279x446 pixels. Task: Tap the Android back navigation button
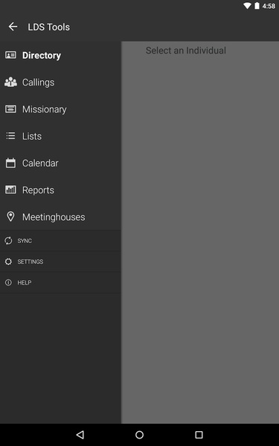pos(80,434)
